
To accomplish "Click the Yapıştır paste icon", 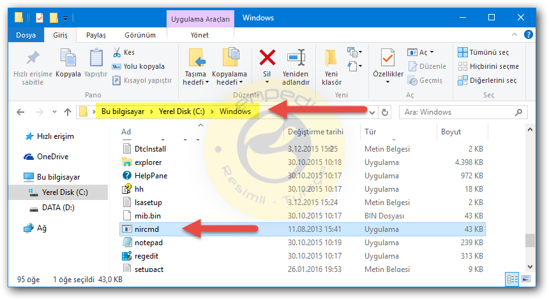I will coord(96,57).
